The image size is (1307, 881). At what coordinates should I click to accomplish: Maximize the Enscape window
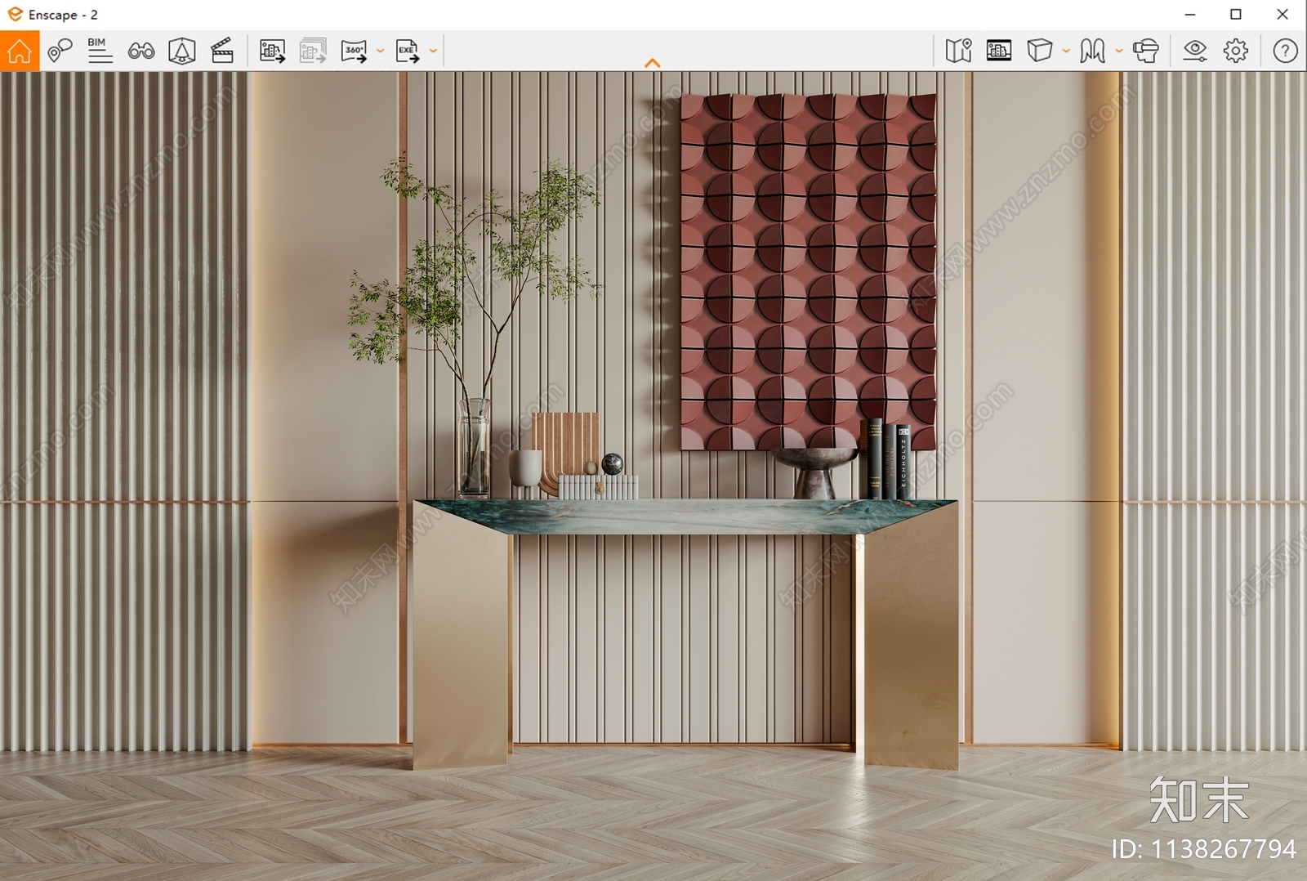point(1236,14)
